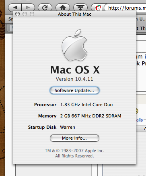Click the Apple logo in About window
This screenshot has height=176, width=146.
tap(74, 45)
